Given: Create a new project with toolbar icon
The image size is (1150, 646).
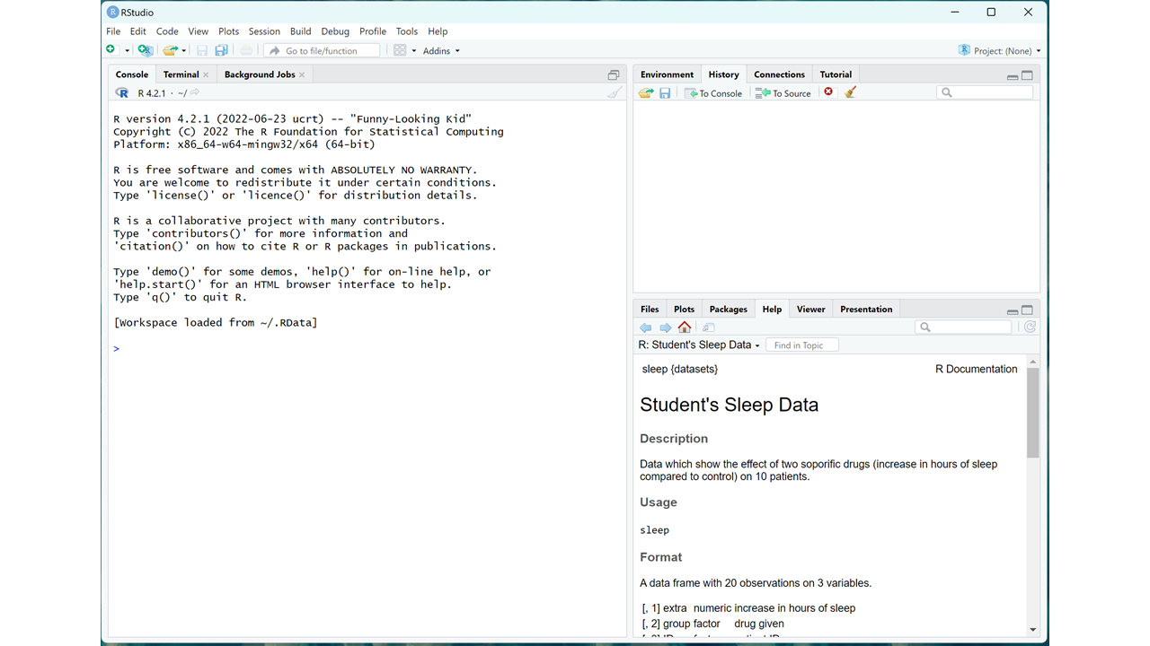Looking at the screenshot, I should click(x=145, y=50).
